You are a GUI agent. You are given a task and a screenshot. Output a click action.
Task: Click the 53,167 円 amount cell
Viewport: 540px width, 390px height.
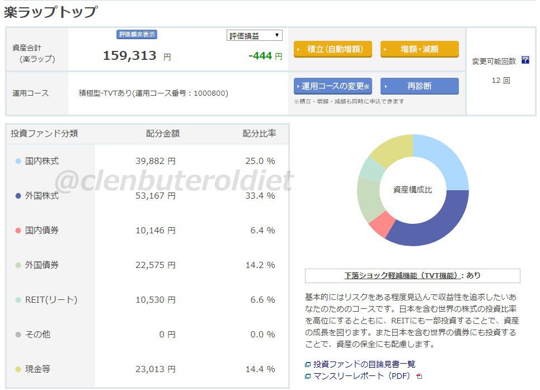tap(156, 196)
